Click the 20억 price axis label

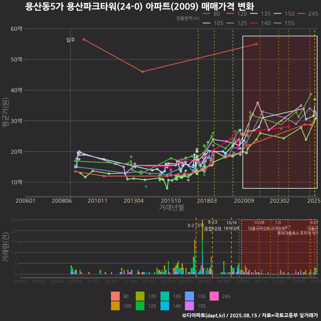(x=16, y=151)
